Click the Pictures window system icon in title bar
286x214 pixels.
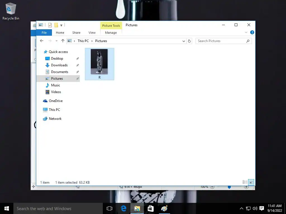[41, 25]
